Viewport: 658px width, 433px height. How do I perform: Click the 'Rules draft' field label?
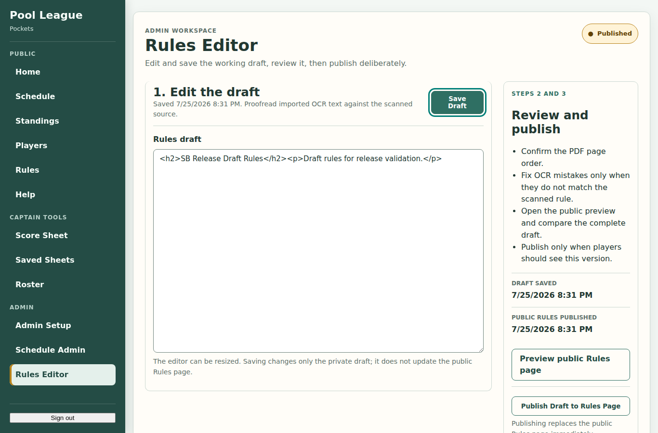pyautogui.click(x=177, y=139)
